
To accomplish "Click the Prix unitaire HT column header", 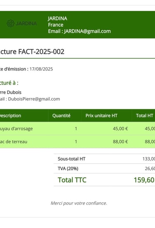I will tap(101, 115).
